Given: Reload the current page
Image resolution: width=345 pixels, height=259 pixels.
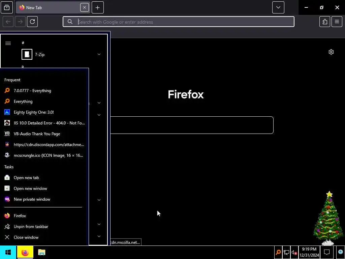Looking at the screenshot, I should [x=32, y=22].
